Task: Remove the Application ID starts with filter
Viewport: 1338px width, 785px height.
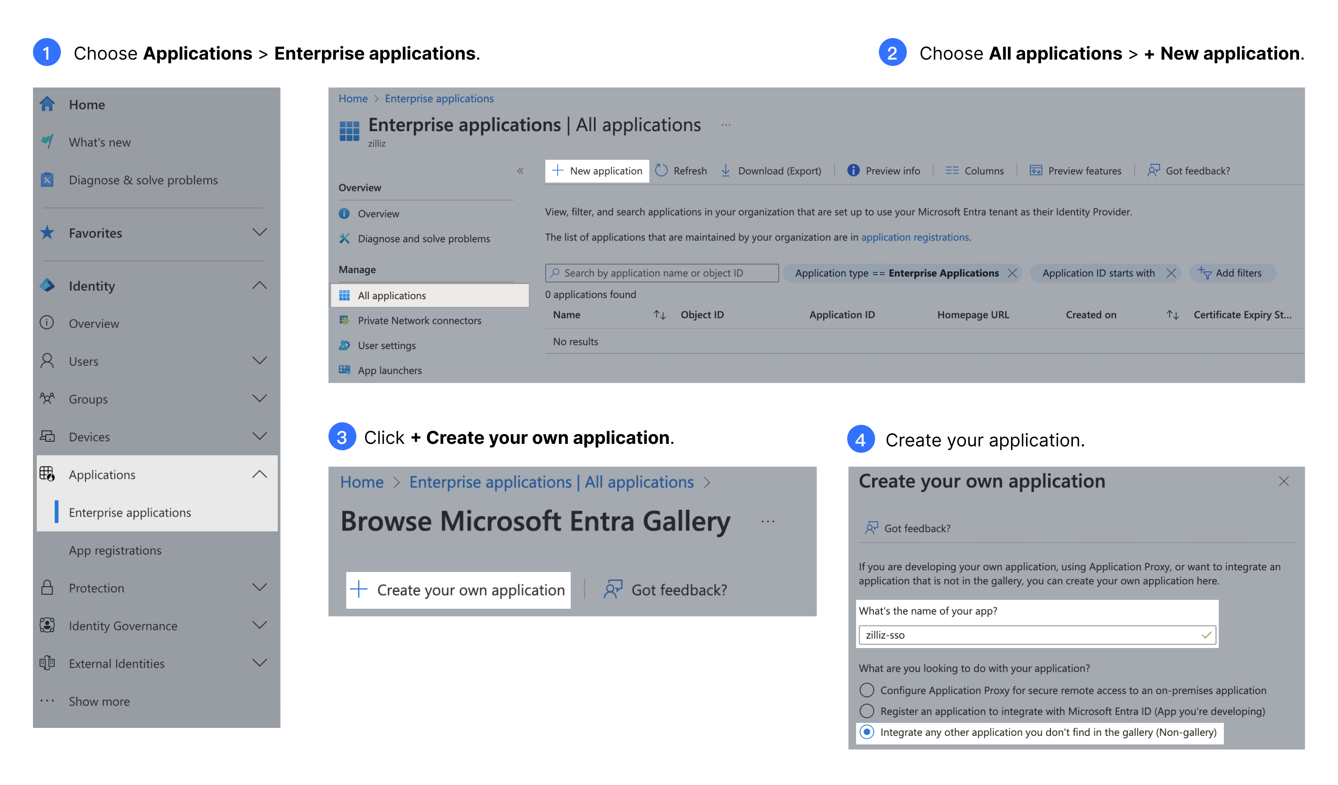Action: [x=1171, y=274]
